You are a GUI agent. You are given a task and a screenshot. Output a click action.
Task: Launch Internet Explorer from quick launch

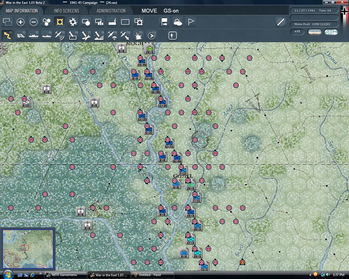(x=32, y=275)
